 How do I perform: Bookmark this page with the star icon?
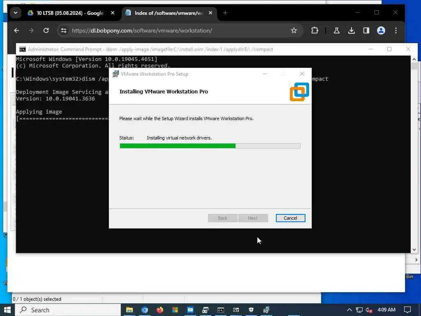coord(294,30)
